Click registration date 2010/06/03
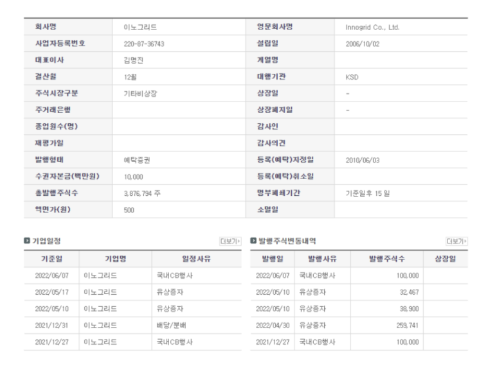The height and width of the screenshot is (375, 497). tap(362, 161)
